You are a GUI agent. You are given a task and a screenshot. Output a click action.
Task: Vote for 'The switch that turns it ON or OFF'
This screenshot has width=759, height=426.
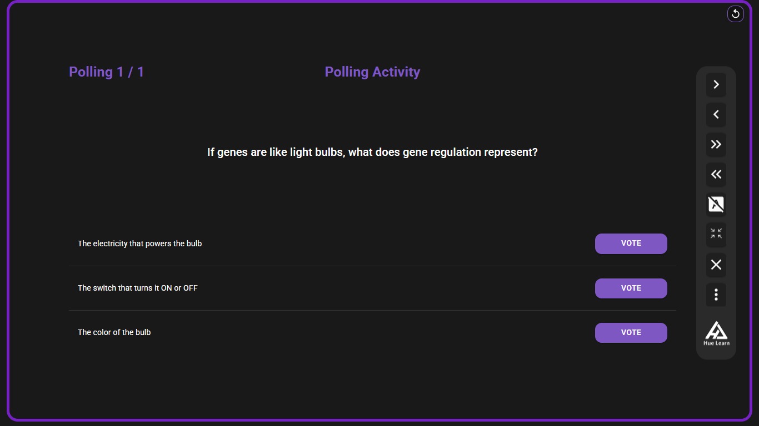point(631,288)
